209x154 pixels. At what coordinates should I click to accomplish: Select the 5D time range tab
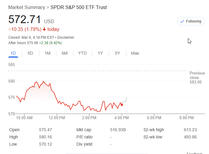[x=30, y=53]
